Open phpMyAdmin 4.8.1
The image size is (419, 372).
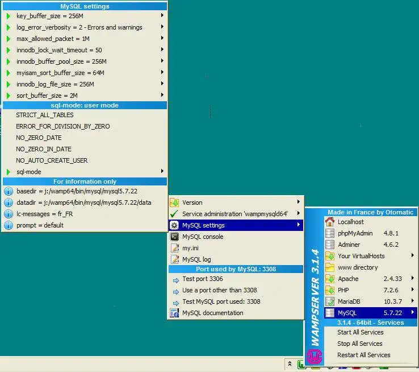pos(370,233)
